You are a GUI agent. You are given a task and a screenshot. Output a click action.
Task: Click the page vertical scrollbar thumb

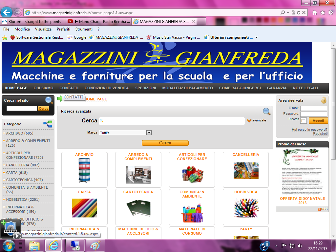(333, 104)
